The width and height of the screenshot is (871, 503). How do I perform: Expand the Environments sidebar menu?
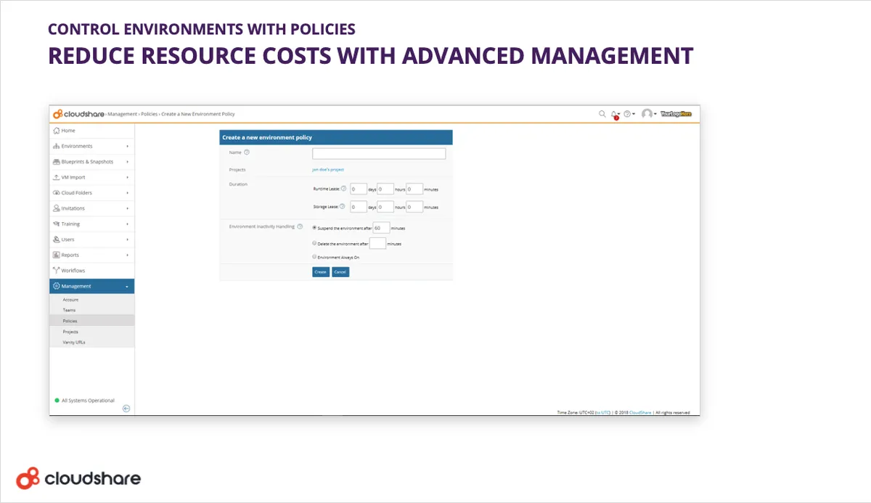pyautogui.click(x=91, y=146)
